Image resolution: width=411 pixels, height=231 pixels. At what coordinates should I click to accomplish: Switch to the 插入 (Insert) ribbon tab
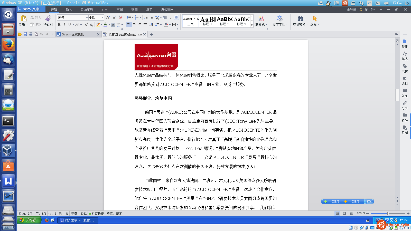pos(69,9)
